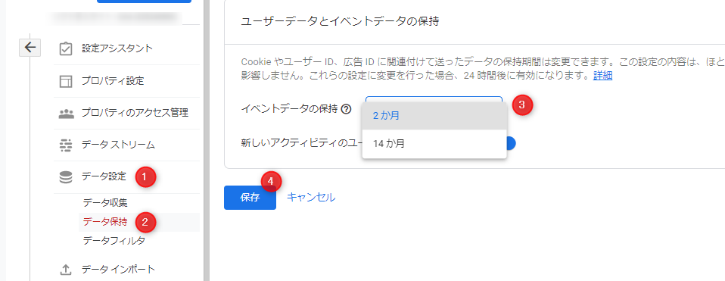Click the data import upload icon
This screenshot has width=725, height=281.
66,270
